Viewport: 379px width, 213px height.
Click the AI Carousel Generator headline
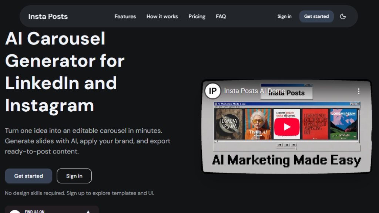click(65, 72)
